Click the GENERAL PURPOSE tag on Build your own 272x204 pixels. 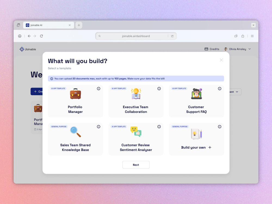pyautogui.click(x=180, y=127)
